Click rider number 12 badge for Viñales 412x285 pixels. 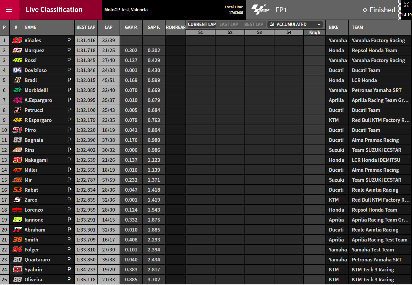point(17,40)
